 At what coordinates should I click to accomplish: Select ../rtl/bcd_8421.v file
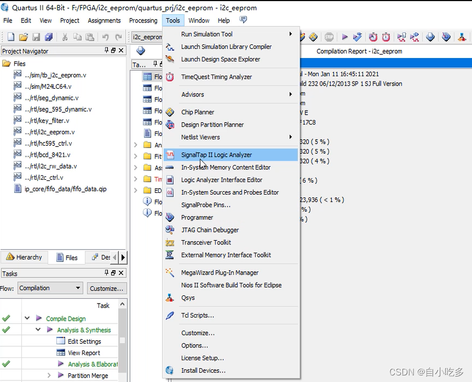tap(48, 155)
